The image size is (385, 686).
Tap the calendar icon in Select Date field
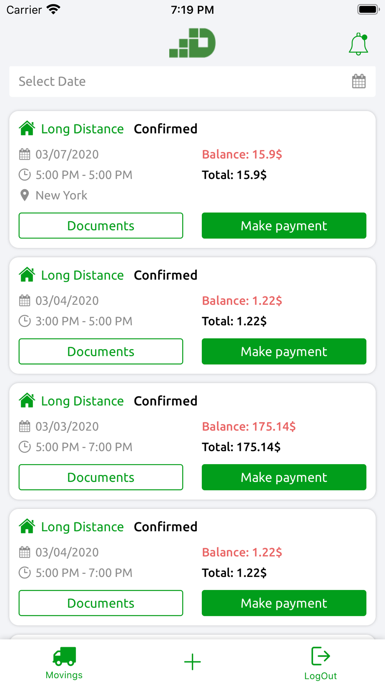pyautogui.click(x=359, y=81)
